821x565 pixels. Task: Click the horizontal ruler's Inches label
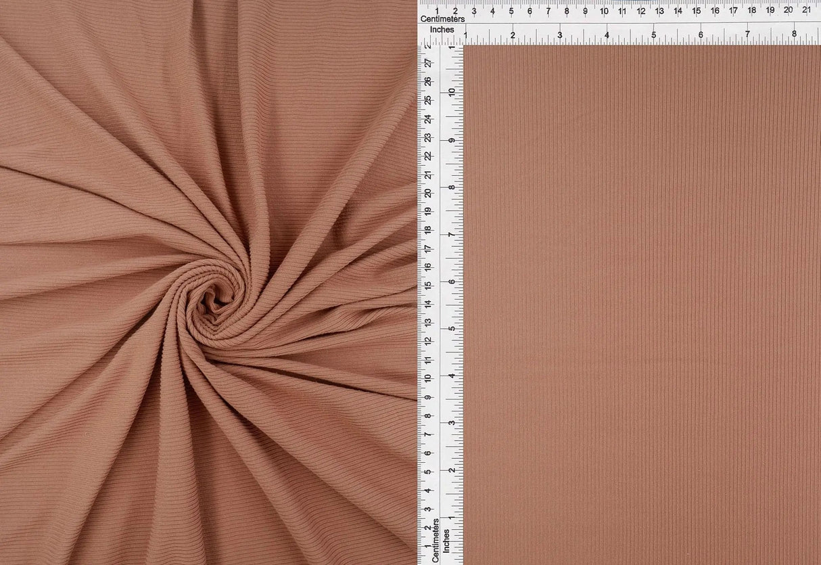[437, 30]
